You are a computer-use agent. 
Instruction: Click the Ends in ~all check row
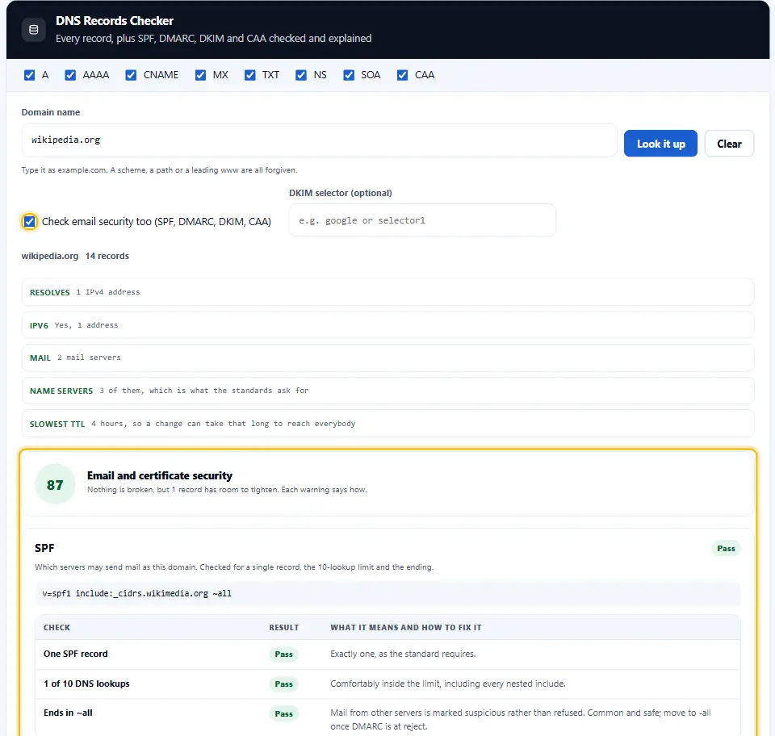pos(387,719)
